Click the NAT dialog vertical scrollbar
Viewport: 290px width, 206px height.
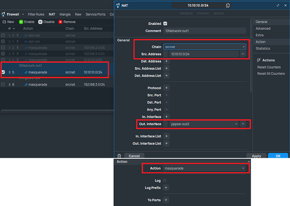pyautogui.click(x=251, y=55)
